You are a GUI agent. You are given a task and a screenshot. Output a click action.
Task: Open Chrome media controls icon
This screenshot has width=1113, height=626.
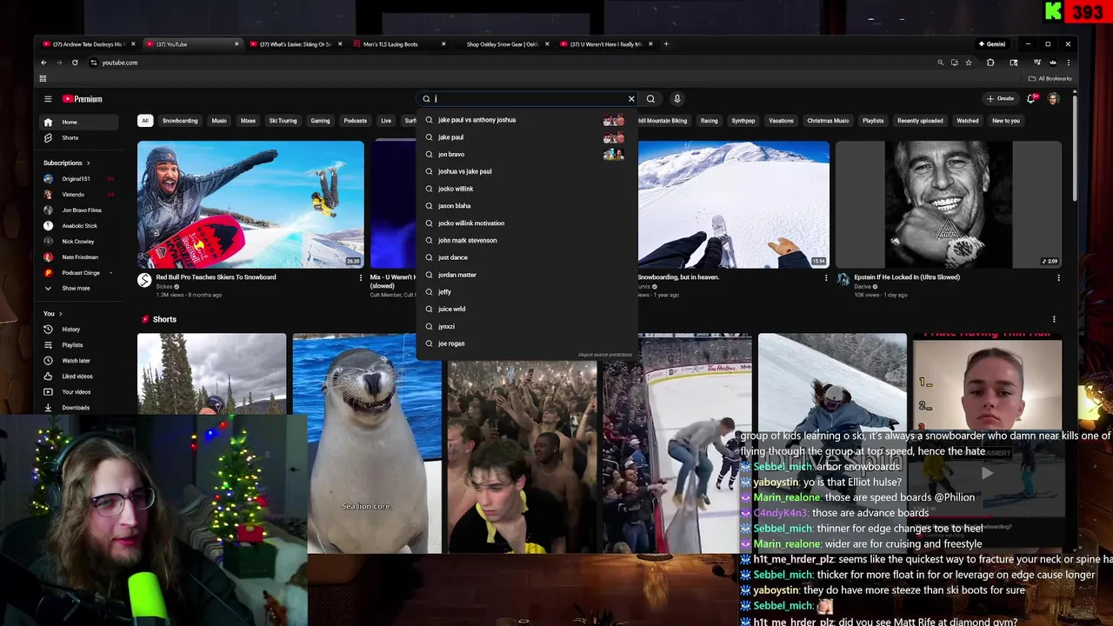click(x=1037, y=63)
